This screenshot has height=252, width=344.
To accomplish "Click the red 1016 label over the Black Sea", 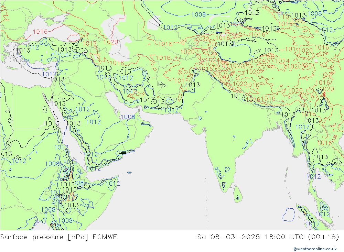I will click(x=40, y=32).
